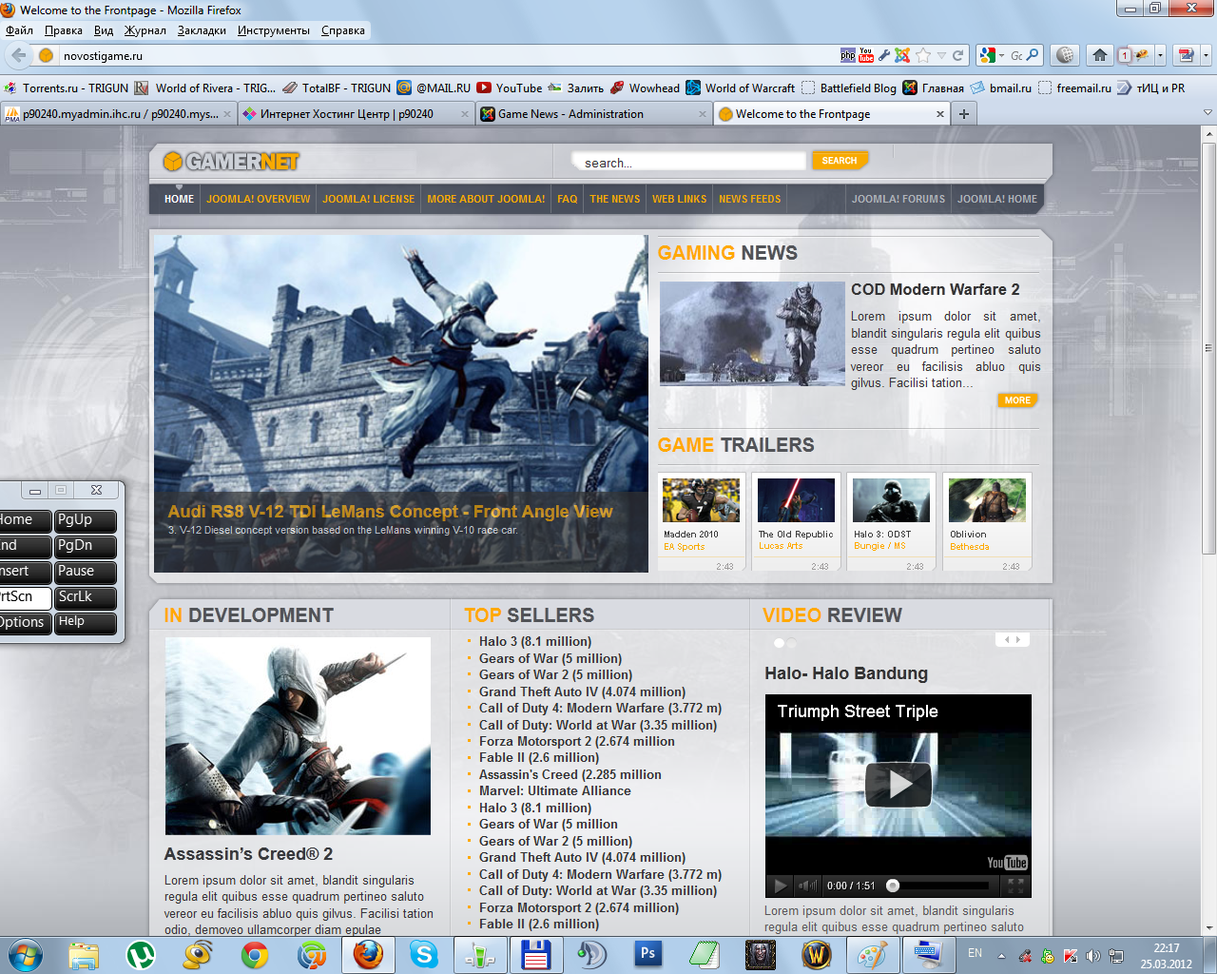Image resolution: width=1217 pixels, height=974 pixels.
Task: Click the video progress slider knob
Action: tap(893, 886)
